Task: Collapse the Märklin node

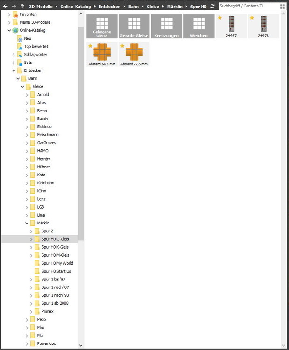Action: click(27, 223)
